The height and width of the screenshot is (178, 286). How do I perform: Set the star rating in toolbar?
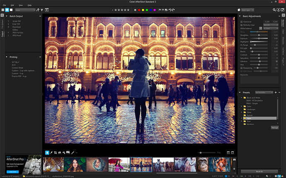coord(122,10)
